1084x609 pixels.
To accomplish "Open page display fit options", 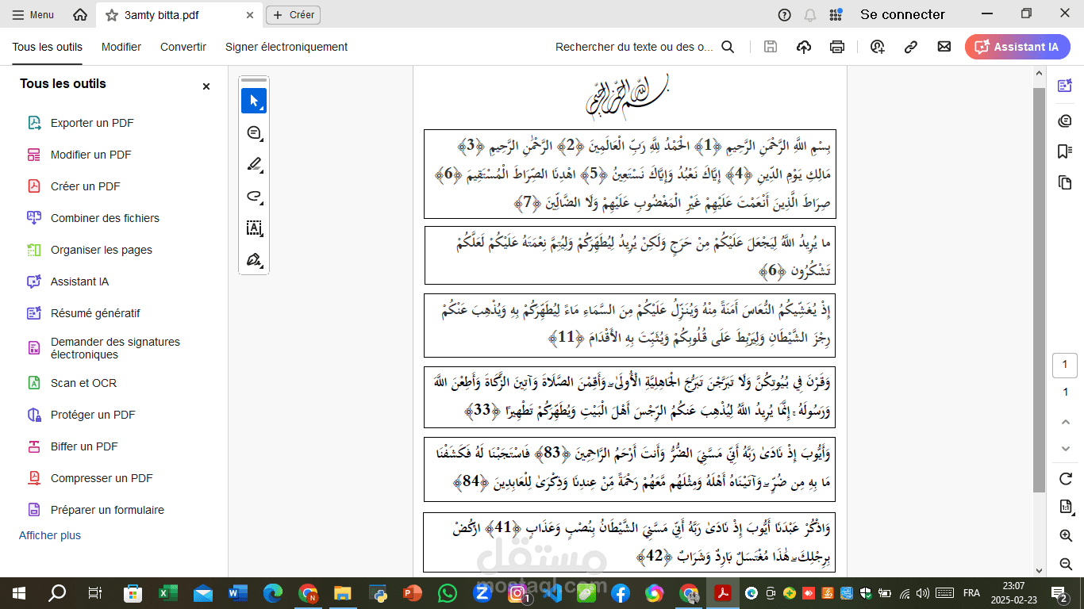I will point(1066,507).
